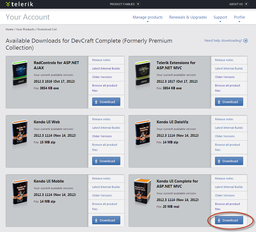Click Telerik Extensions for ASP.NET MVC box image
The width and height of the screenshot is (256, 232).
pos(143,73)
